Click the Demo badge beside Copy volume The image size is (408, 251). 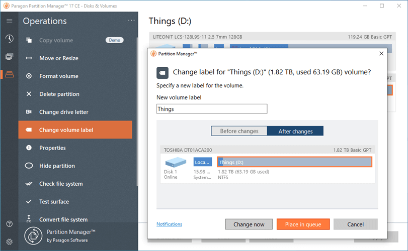click(x=115, y=40)
